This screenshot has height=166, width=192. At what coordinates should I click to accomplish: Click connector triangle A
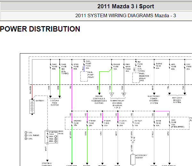tap(112, 94)
